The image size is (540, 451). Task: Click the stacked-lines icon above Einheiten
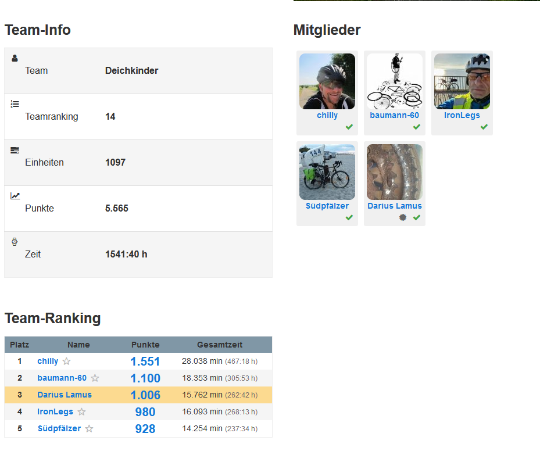click(x=15, y=150)
